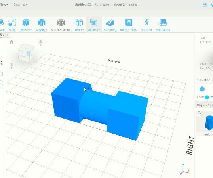This screenshot has width=213, height=178.
Task: Click the home view icon
Action: click(x=12, y=42)
